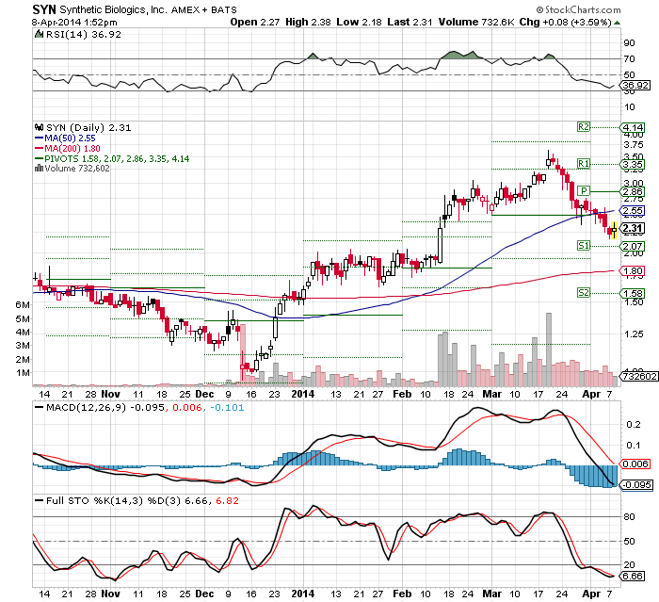Click the R2 pivot label box
Screen dimensions: 659x602
point(584,127)
